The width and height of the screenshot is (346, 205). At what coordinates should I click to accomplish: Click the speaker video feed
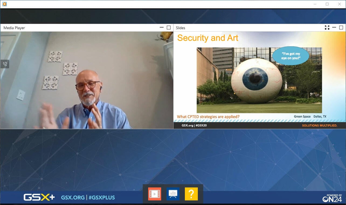pyautogui.click(x=87, y=80)
